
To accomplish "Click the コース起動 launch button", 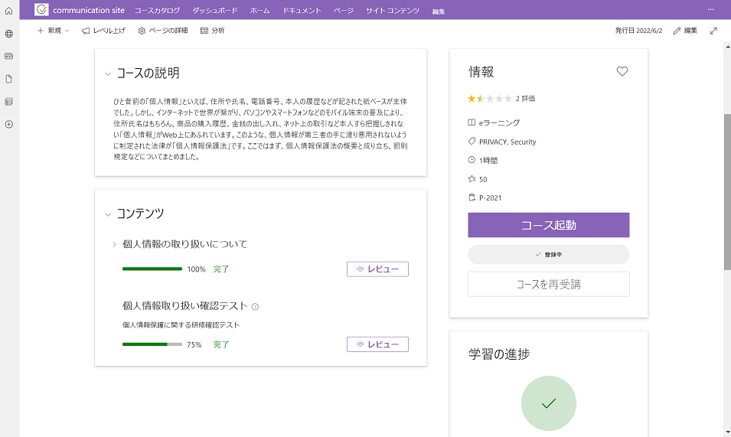I will point(549,225).
